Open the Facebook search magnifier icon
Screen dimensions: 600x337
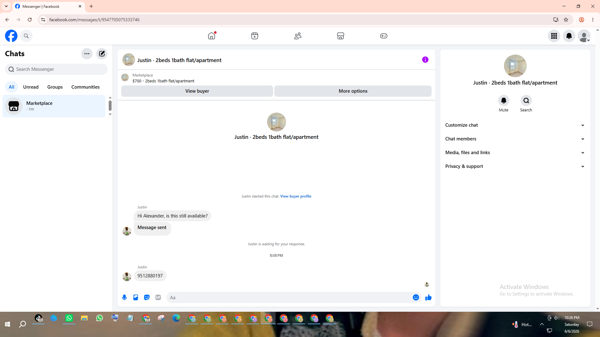[x=26, y=36]
